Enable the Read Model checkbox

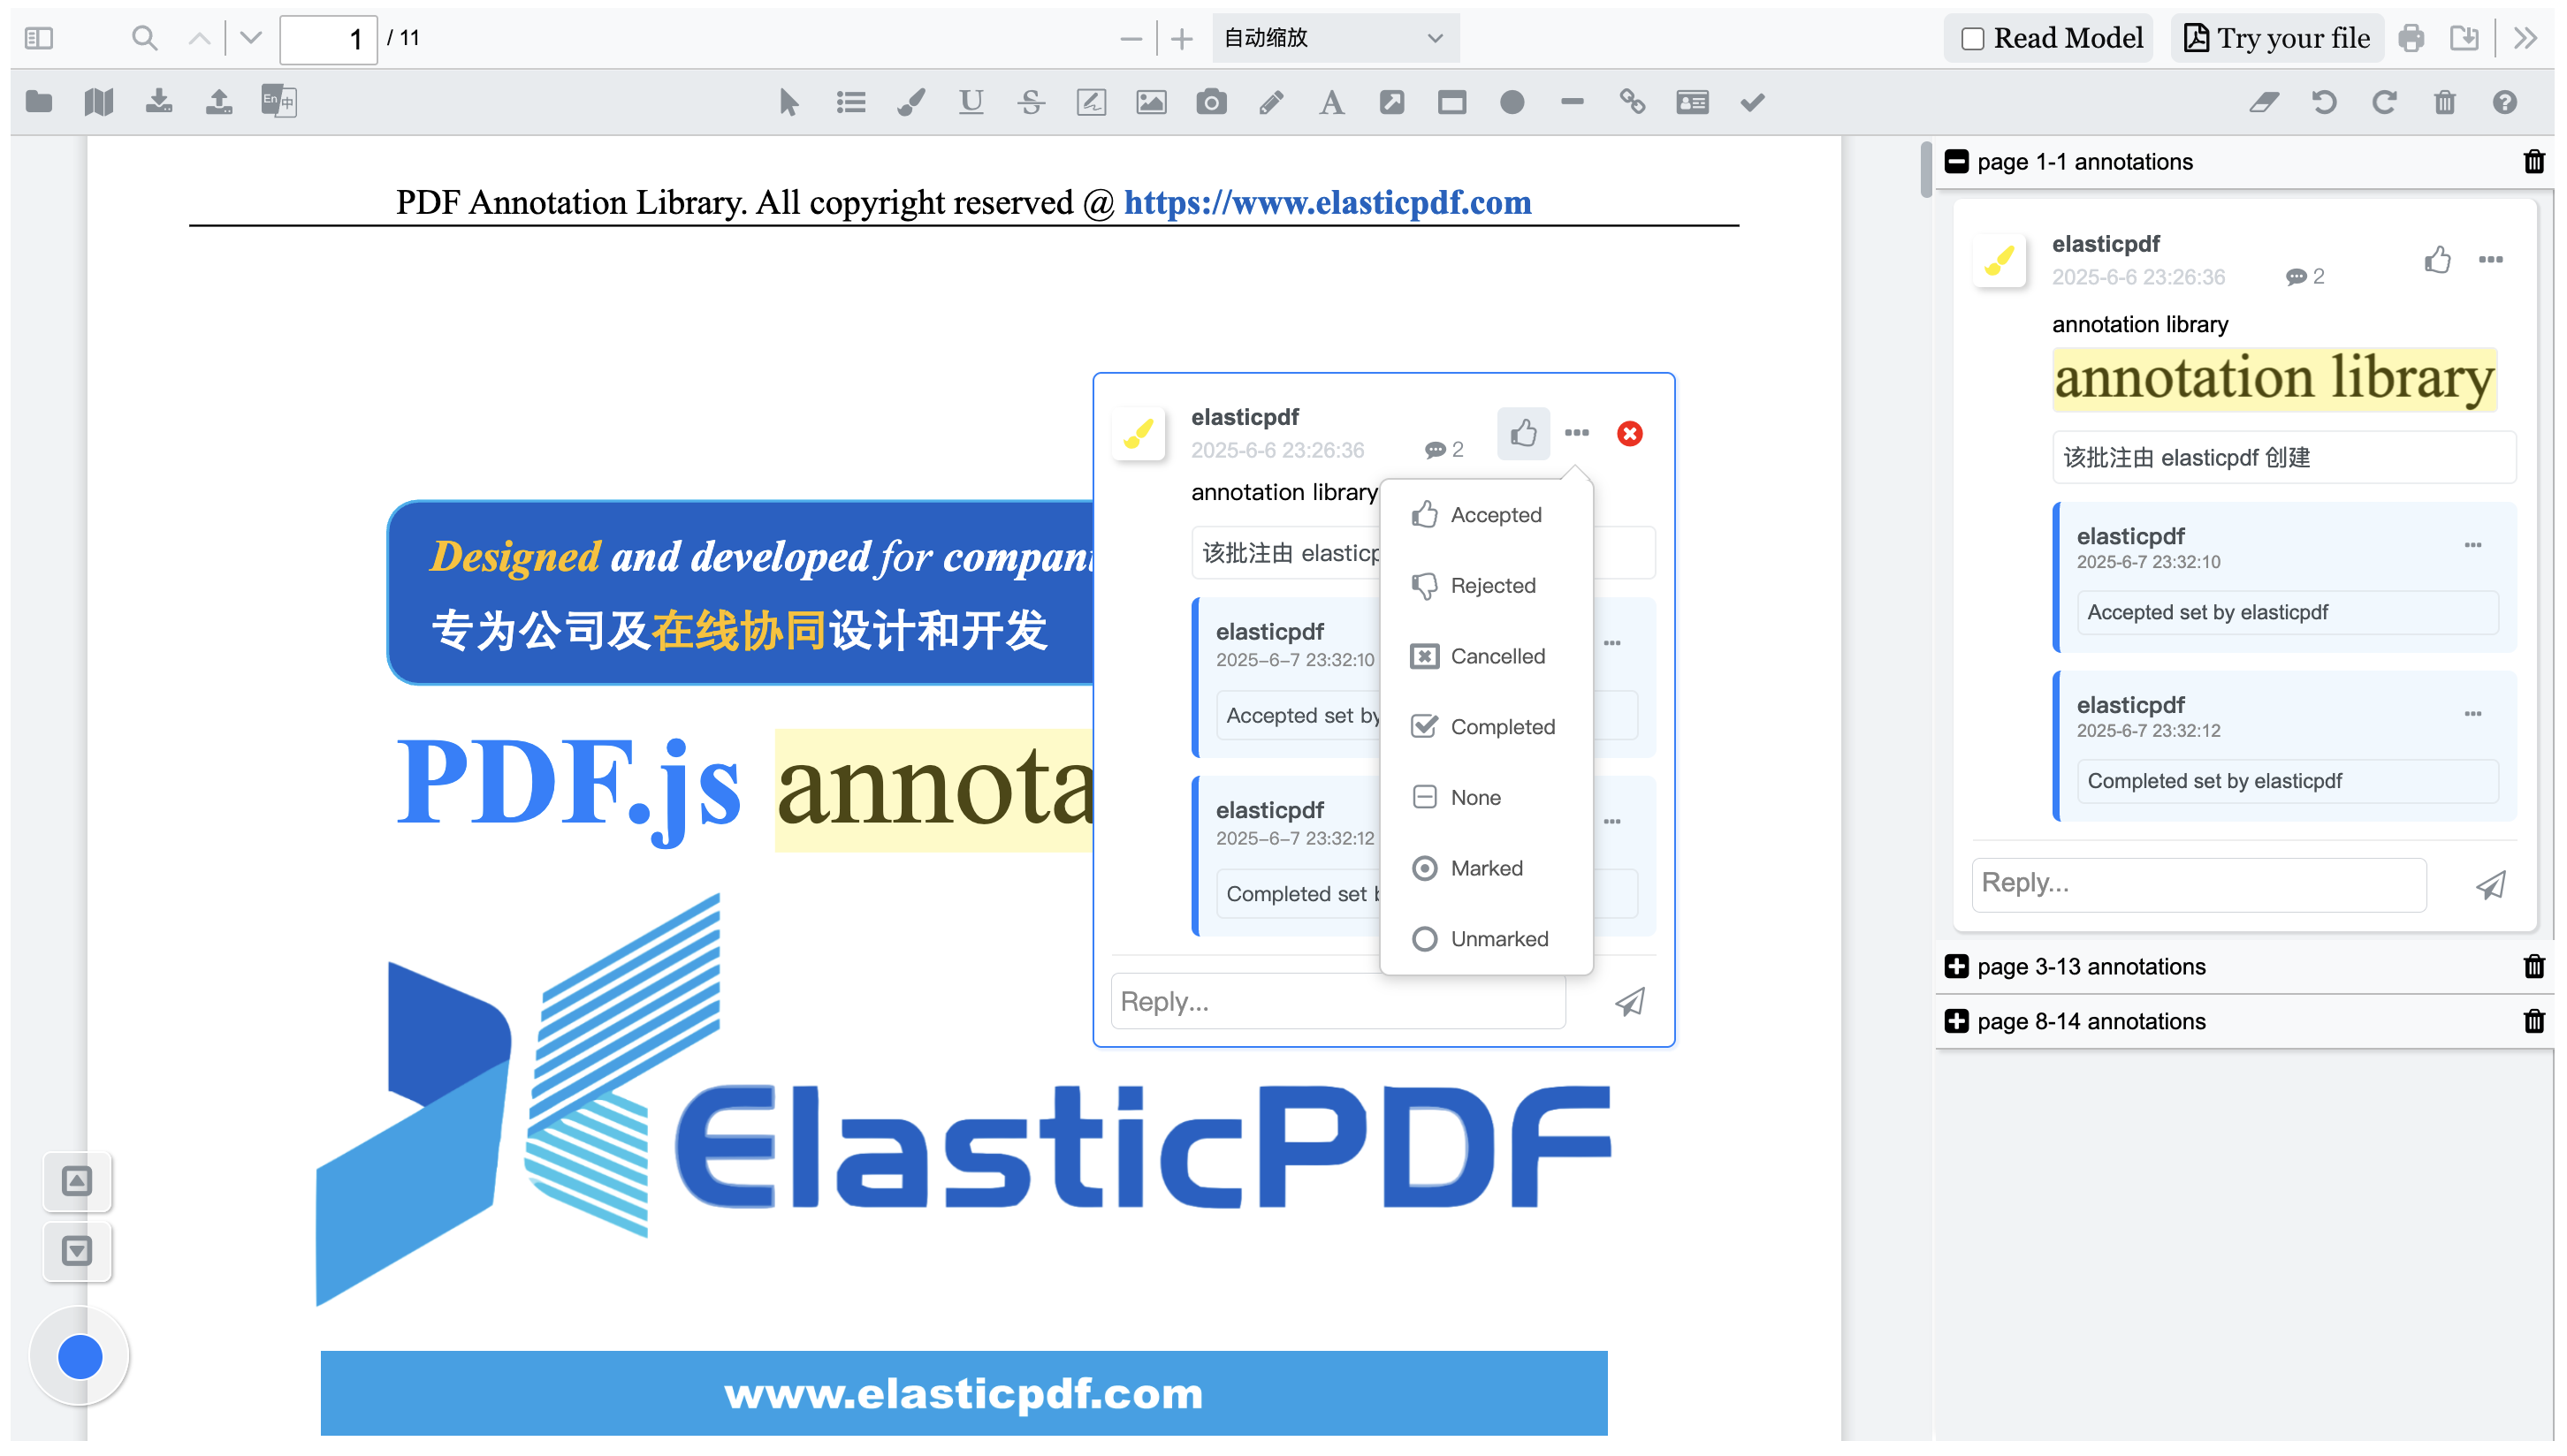pyautogui.click(x=1972, y=37)
